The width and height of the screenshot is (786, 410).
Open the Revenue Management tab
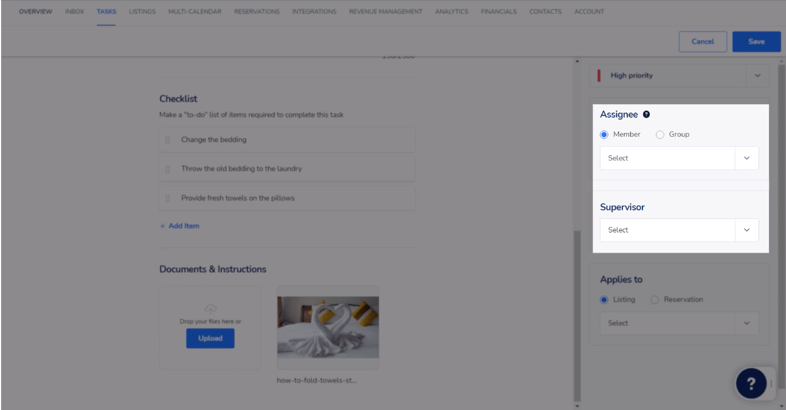coord(385,12)
